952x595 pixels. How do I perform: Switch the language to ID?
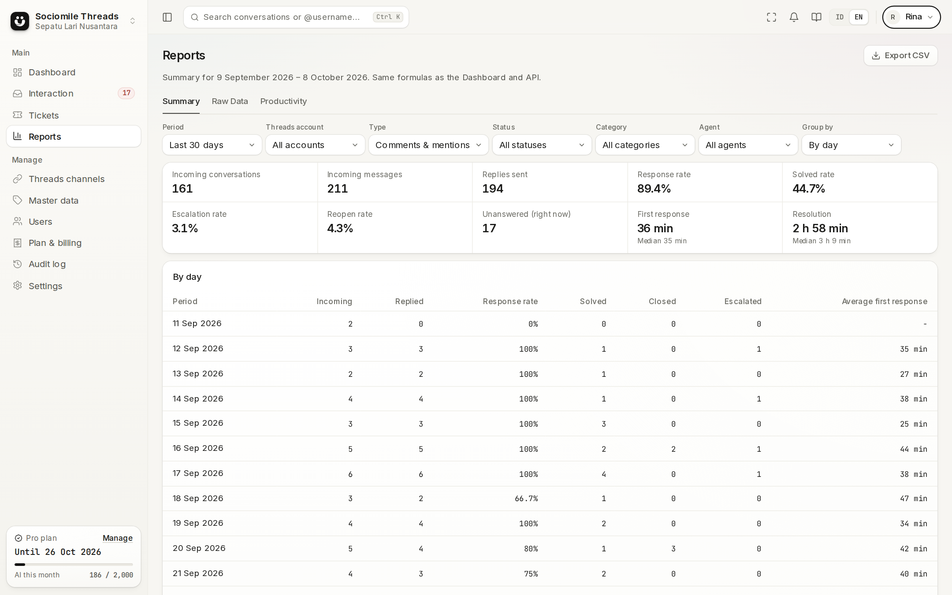(840, 17)
